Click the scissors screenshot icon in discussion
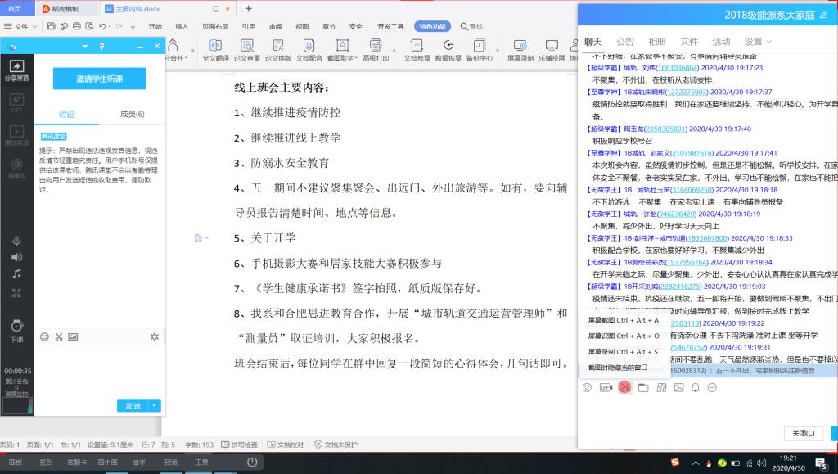 tap(59, 336)
